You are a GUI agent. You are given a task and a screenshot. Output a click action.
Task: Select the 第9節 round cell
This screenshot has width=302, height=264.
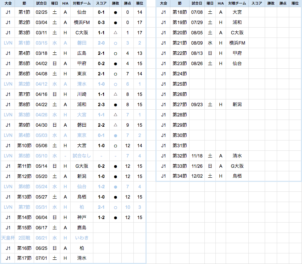coord(24,125)
